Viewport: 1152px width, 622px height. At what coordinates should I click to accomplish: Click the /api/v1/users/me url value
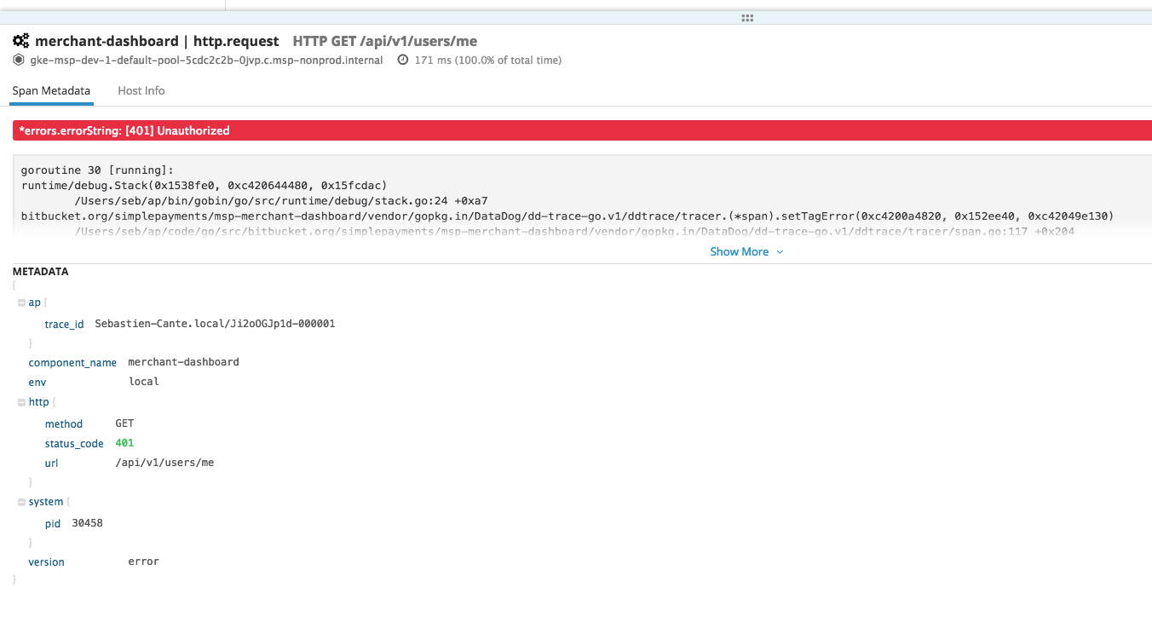point(164,463)
